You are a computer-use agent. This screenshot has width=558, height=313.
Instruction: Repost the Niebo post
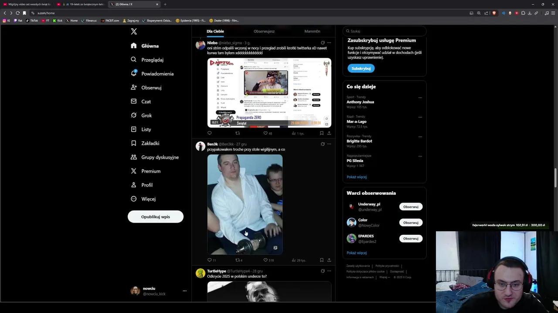click(x=238, y=133)
